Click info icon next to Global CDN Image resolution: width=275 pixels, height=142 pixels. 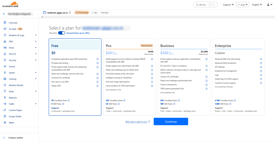point(97,86)
